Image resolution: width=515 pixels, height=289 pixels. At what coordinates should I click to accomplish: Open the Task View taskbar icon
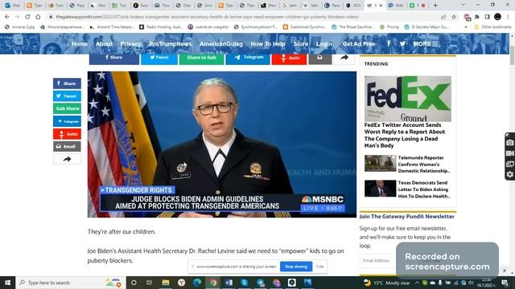point(149,283)
